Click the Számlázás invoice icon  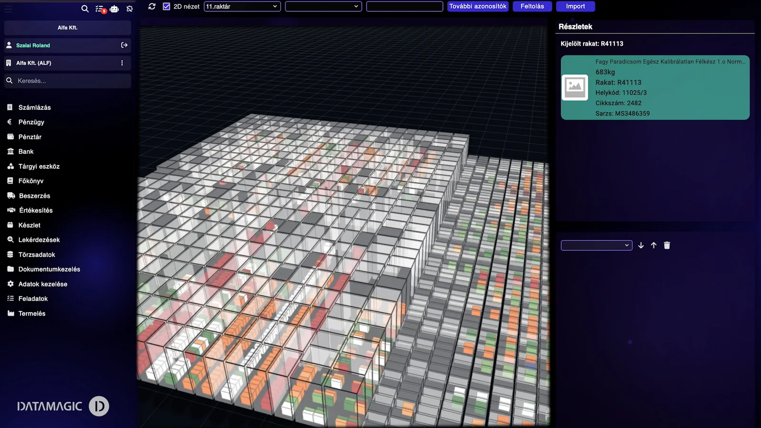(x=10, y=107)
